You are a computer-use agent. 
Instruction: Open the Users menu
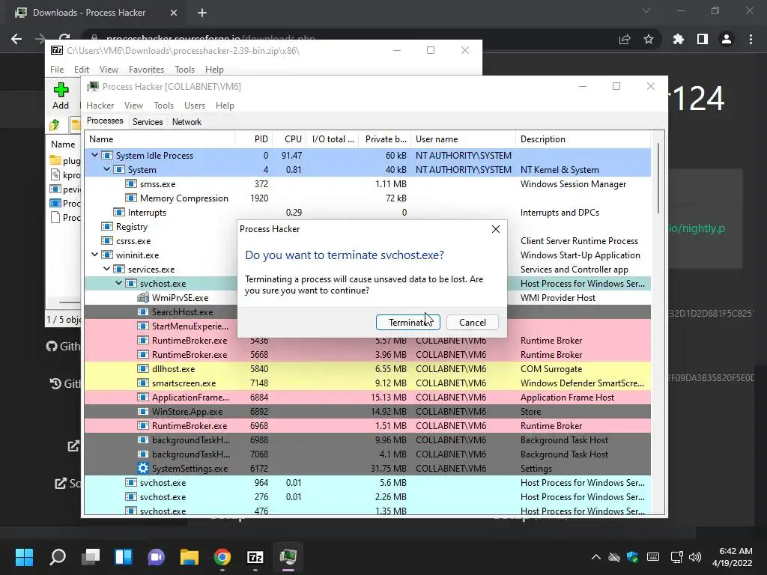pyautogui.click(x=195, y=105)
